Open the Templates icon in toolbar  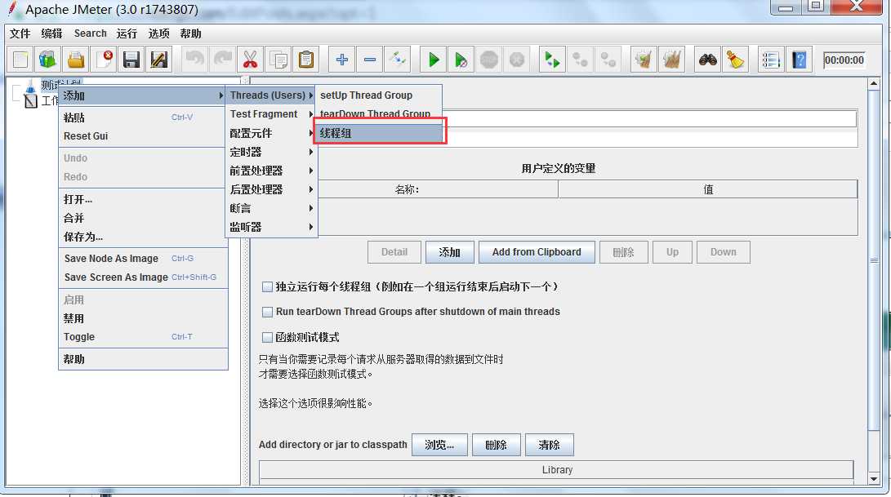(47, 60)
